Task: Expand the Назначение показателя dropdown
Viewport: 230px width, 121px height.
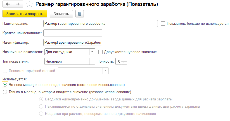Action: 92,52
